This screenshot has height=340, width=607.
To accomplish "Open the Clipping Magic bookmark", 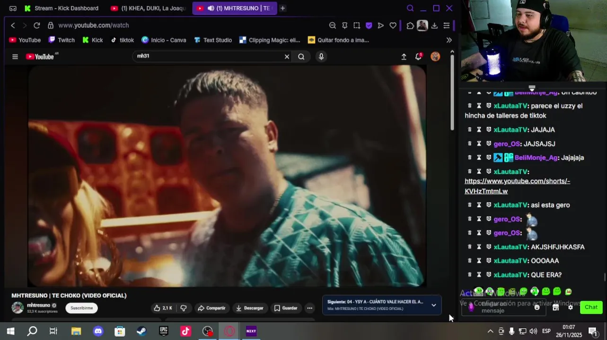I will click(270, 40).
